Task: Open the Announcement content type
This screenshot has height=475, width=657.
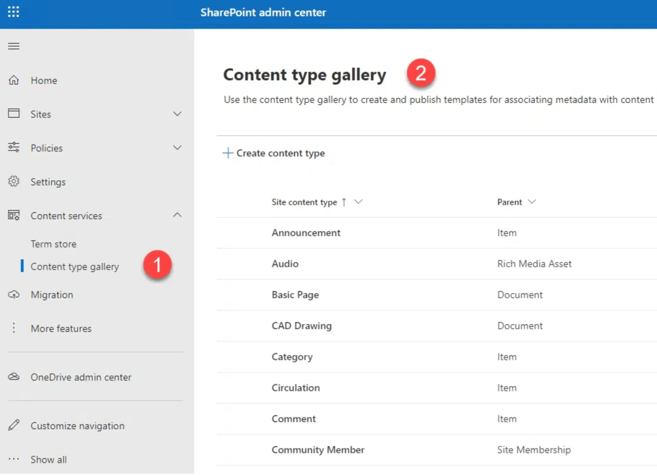Action: 306,233
